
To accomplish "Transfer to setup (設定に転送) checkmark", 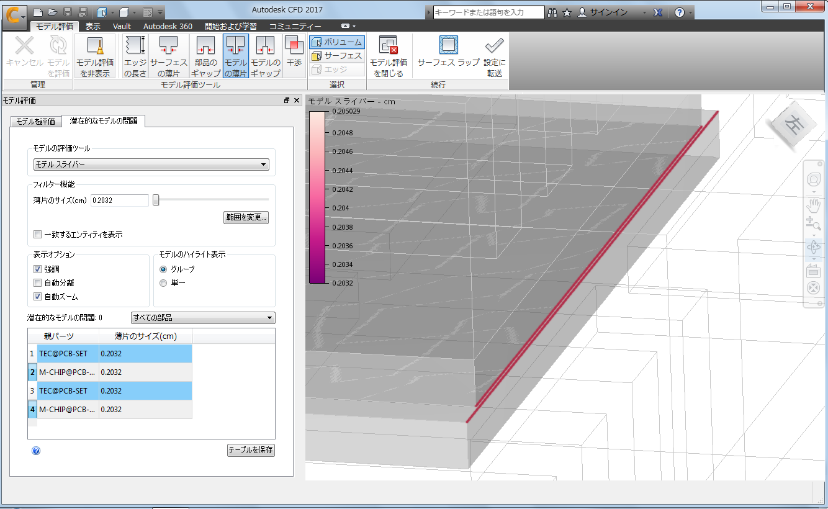I will tap(495, 56).
